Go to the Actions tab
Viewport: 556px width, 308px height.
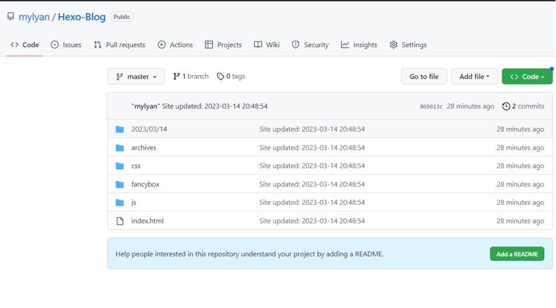point(175,45)
